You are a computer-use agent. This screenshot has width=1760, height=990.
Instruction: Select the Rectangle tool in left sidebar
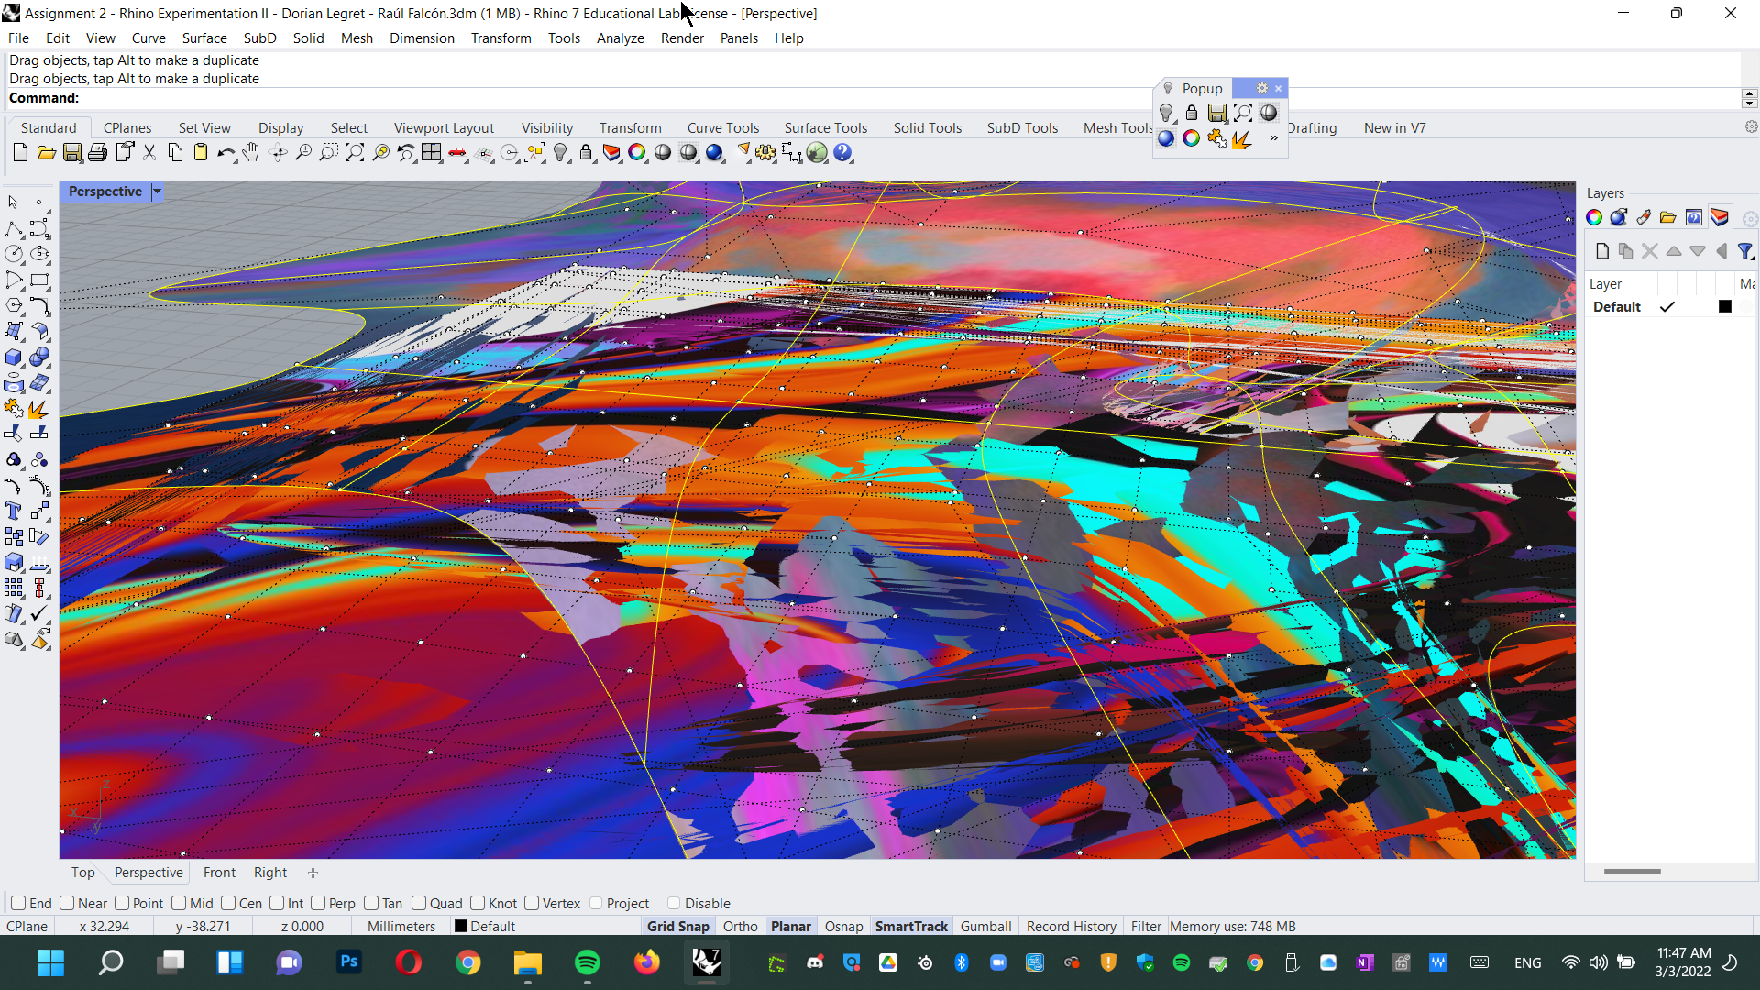[39, 280]
